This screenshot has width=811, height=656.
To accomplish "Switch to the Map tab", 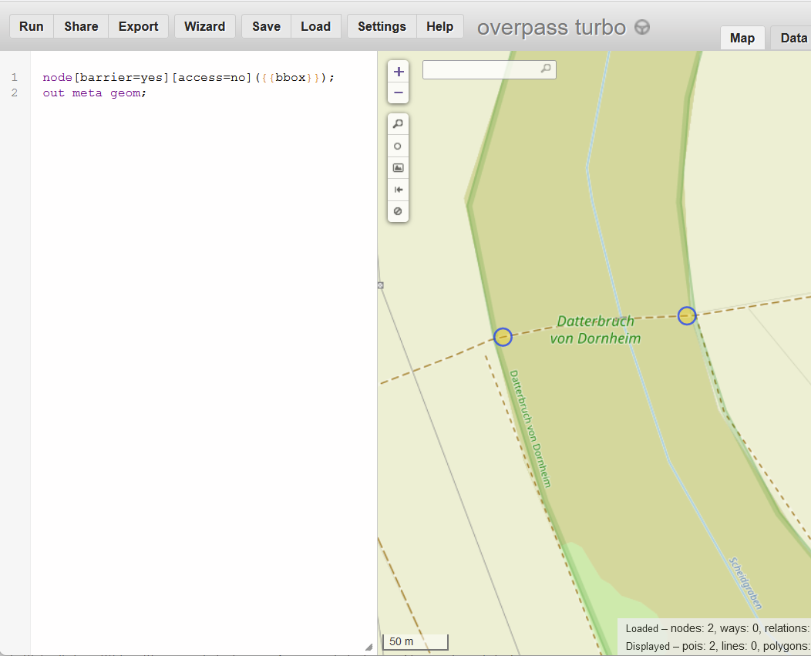I will [742, 39].
